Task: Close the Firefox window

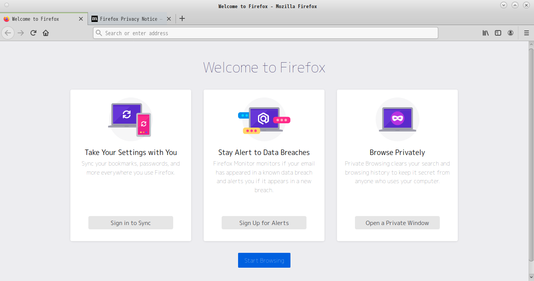Action: pos(527,5)
